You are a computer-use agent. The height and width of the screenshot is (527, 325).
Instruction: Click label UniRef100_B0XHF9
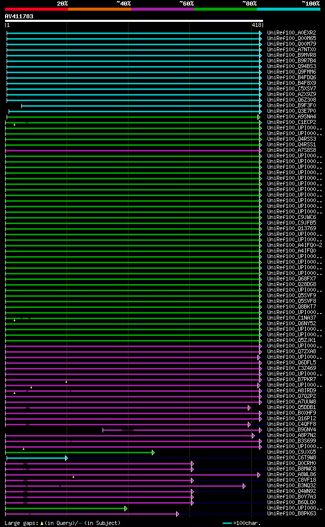(x=291, y=413)
